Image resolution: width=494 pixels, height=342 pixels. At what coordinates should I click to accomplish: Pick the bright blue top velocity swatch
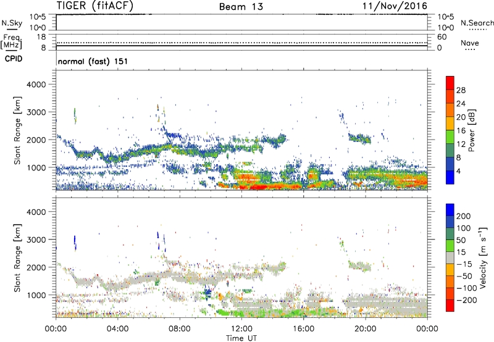(x=450, y=210)
